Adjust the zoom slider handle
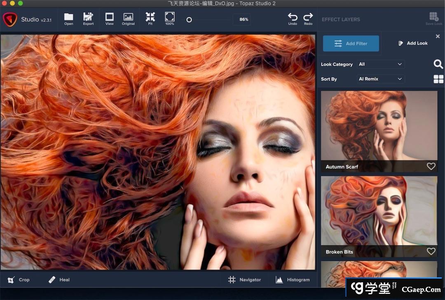 [x=189, y=19]
